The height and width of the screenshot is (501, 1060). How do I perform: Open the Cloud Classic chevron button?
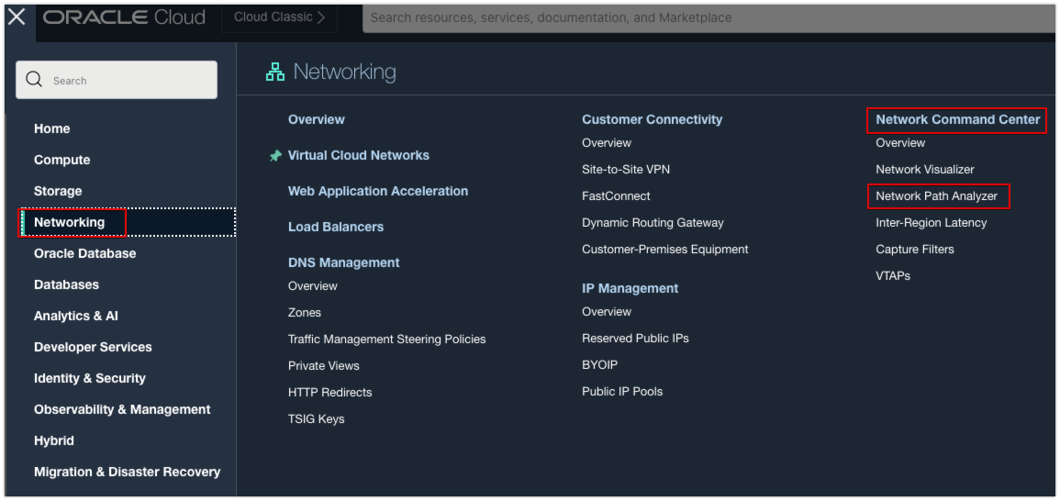(279, 17)
